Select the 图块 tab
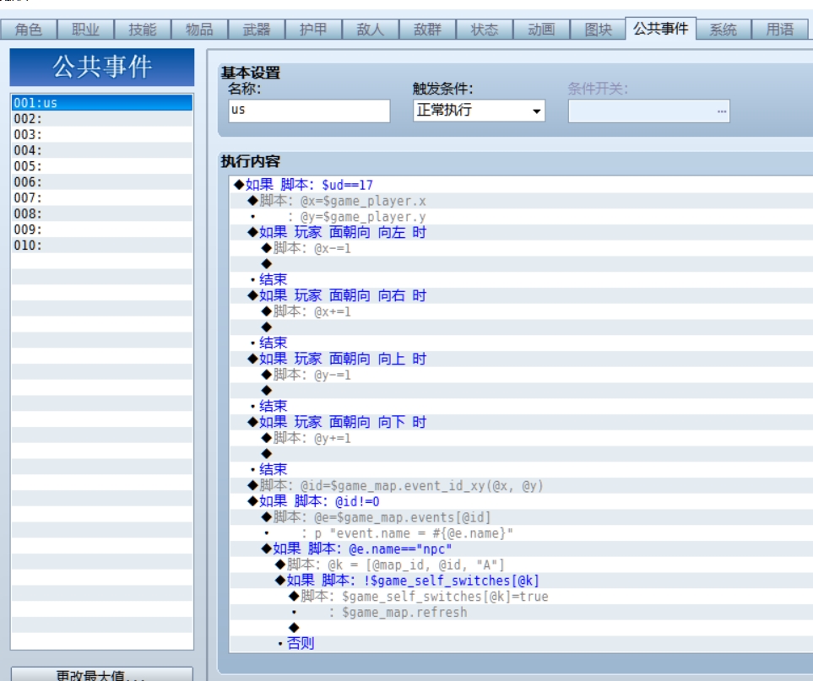Viewport: 813px width, 681px height. [x=599, y=30]
